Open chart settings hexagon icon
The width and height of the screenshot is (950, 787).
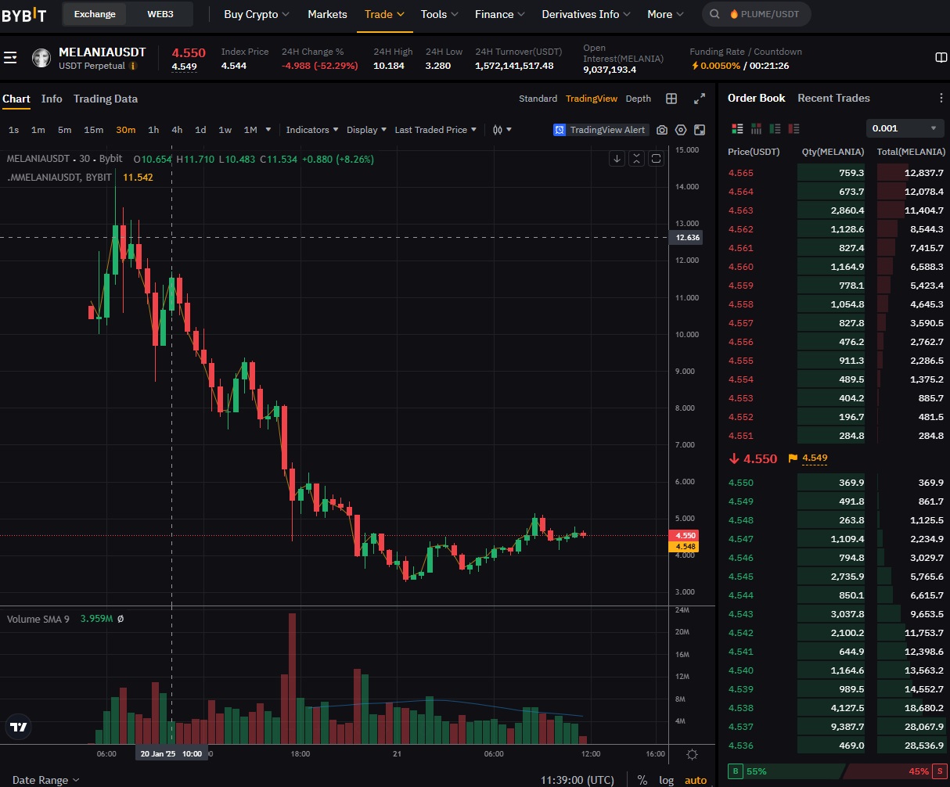tap(681, 130)
